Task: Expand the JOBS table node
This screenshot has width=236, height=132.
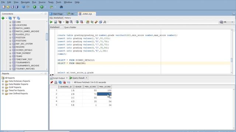Action: pyautogui.click(x=10, y=22)
